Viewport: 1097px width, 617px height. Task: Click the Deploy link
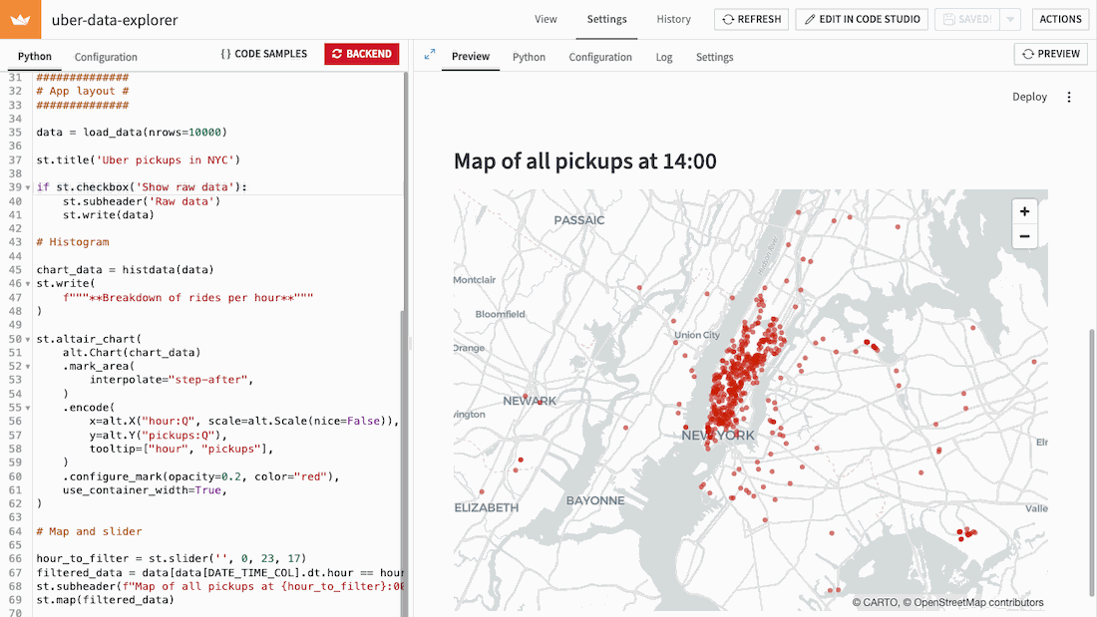1029,97
